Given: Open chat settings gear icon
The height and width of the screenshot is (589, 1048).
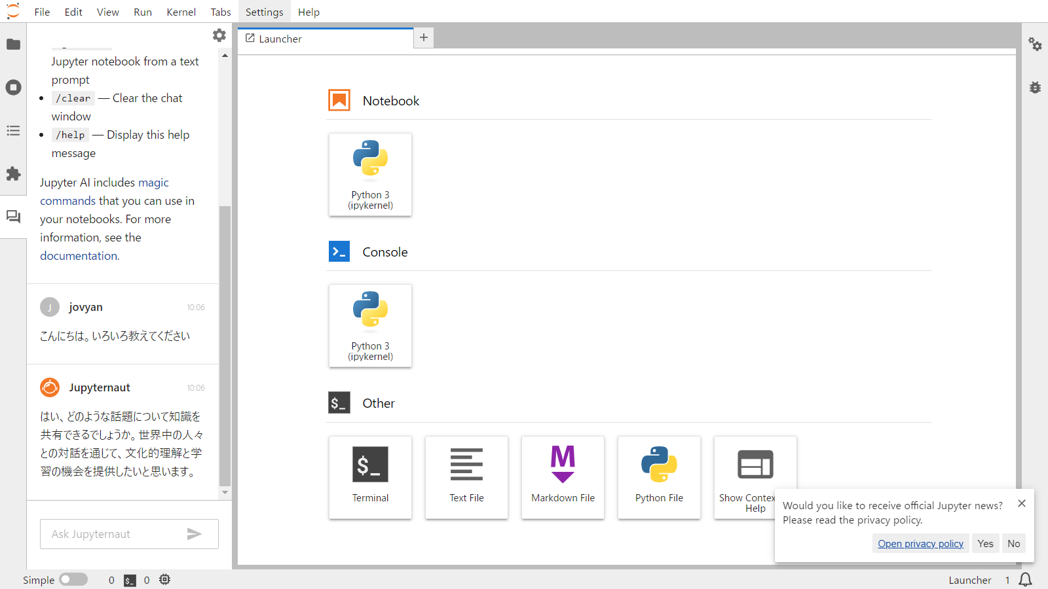Looking at the screenshot, I should tap(219, 35).
